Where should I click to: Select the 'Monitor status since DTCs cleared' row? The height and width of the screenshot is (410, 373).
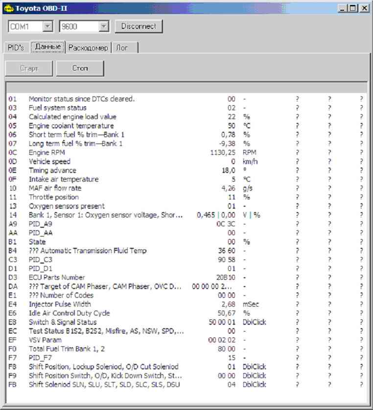[186, 99]
